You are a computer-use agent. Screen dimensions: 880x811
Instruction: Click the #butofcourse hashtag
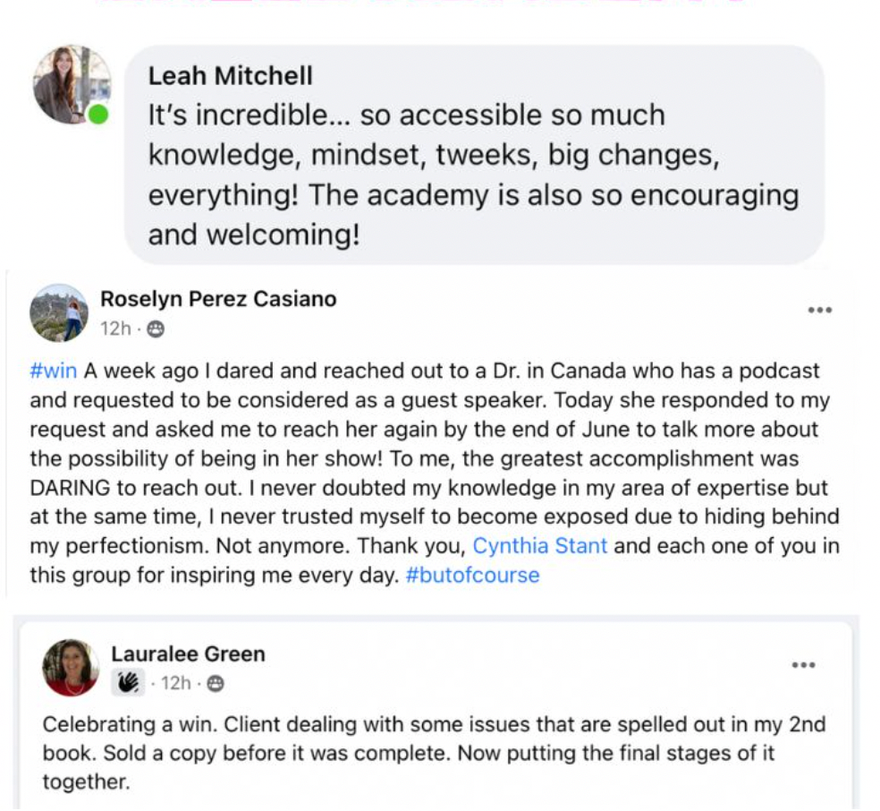pos(472,575)
